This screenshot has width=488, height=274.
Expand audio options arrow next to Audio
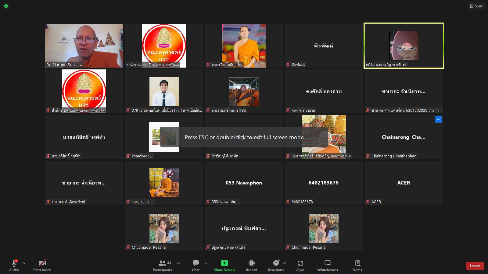pos(24,263)
